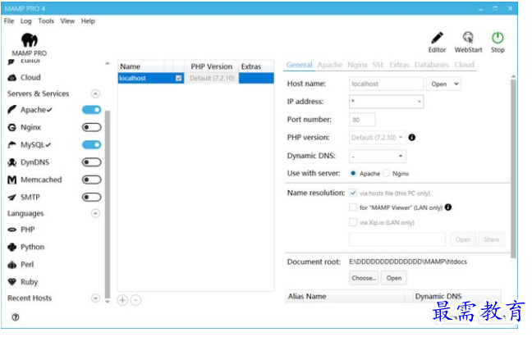Click the Port number field

point(362,120)
